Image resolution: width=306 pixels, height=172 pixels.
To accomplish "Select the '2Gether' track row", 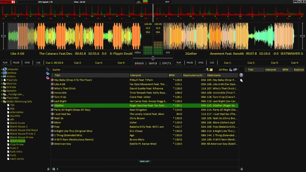I will click(x=145, y=105).
